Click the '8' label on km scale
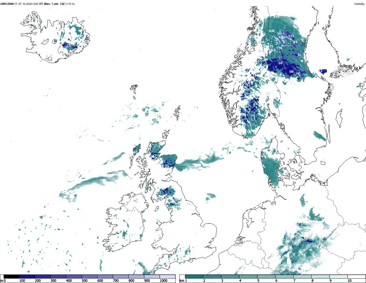Screen dimensions: 366x283 313,281
